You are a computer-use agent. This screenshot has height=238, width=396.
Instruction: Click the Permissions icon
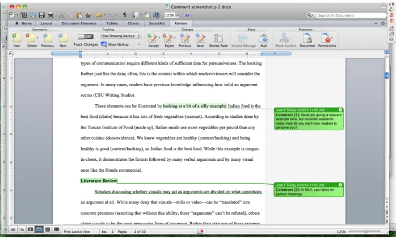coord(327,40)
